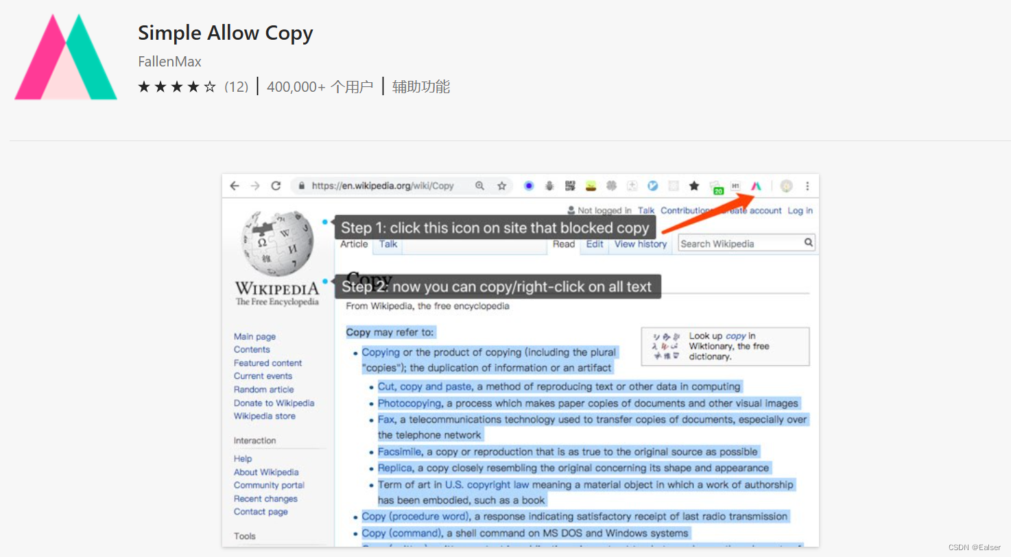Click the Help sidebar link

pos(243,459)
